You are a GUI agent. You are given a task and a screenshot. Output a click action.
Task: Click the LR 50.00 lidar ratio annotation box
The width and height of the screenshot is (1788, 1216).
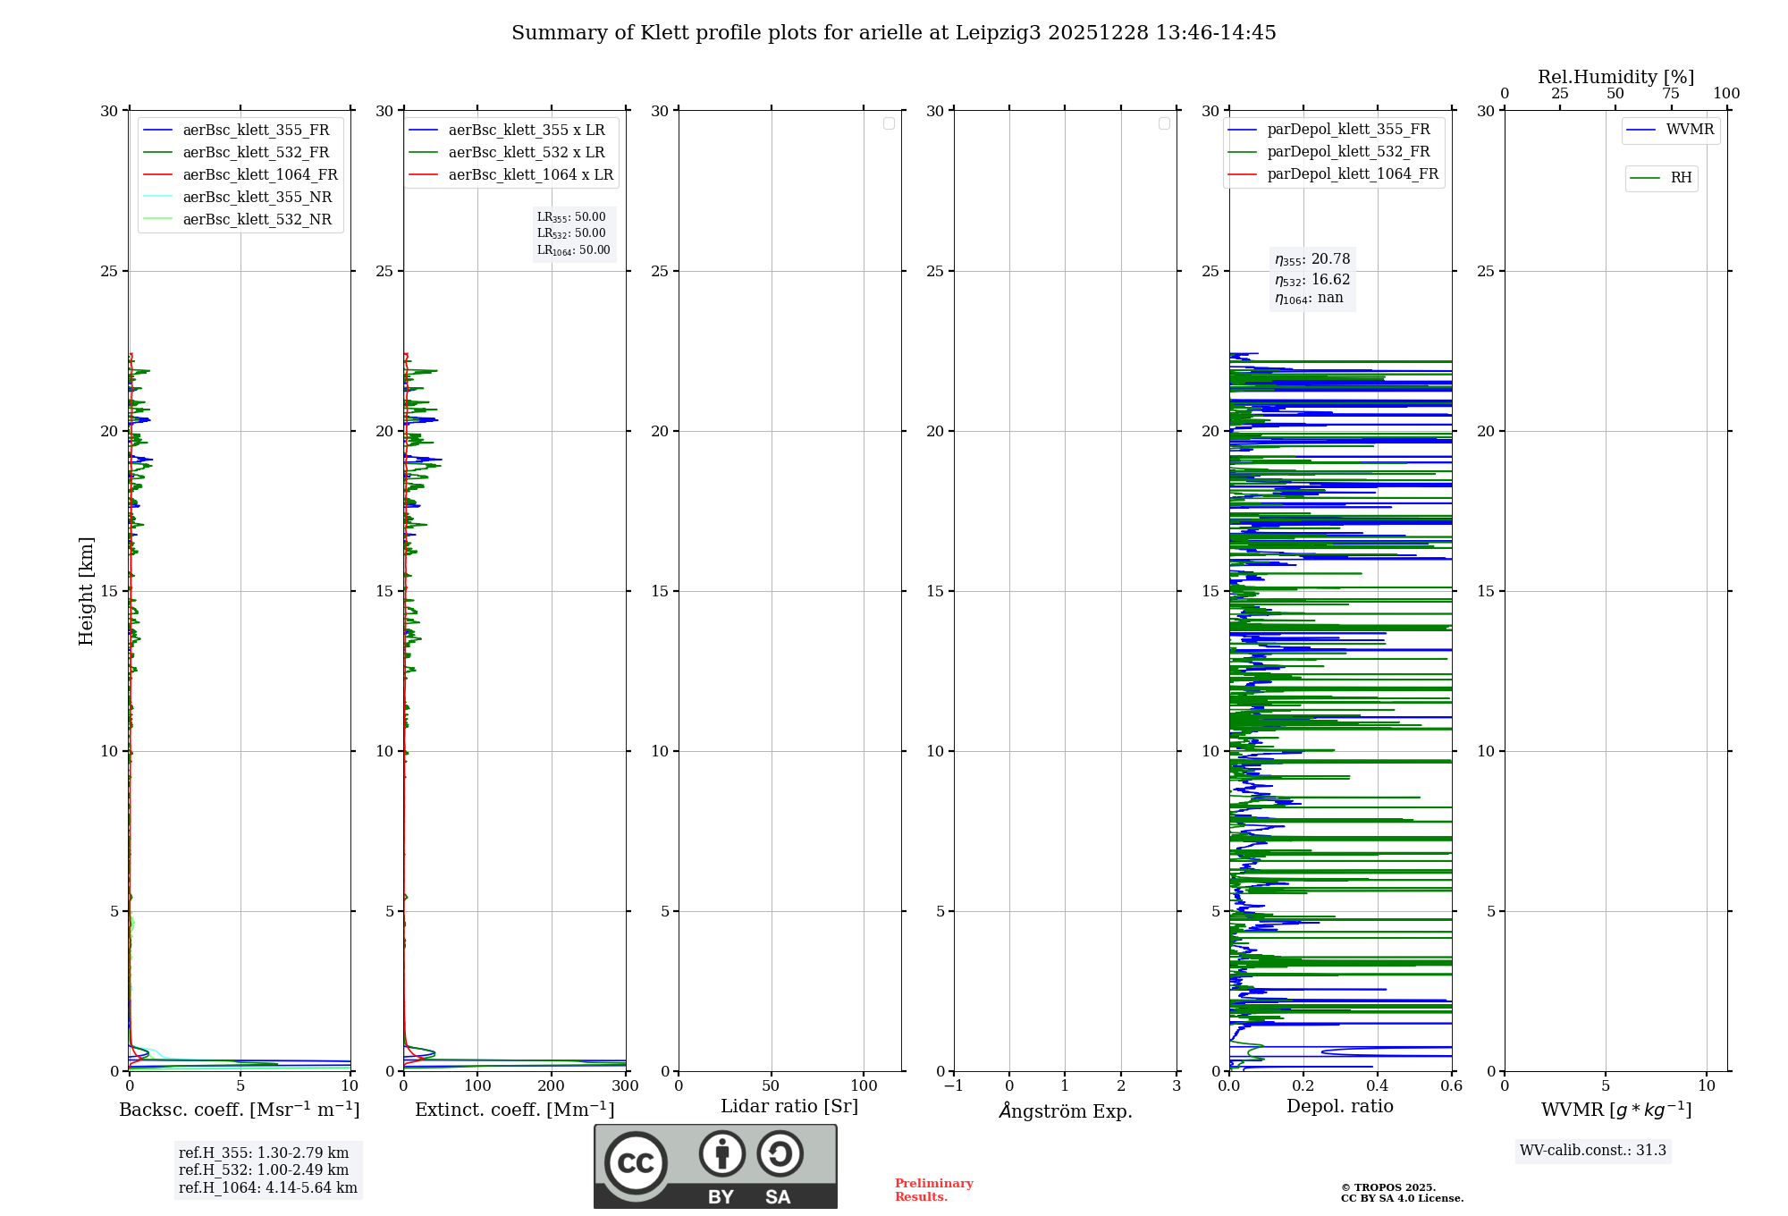[573, 234]
